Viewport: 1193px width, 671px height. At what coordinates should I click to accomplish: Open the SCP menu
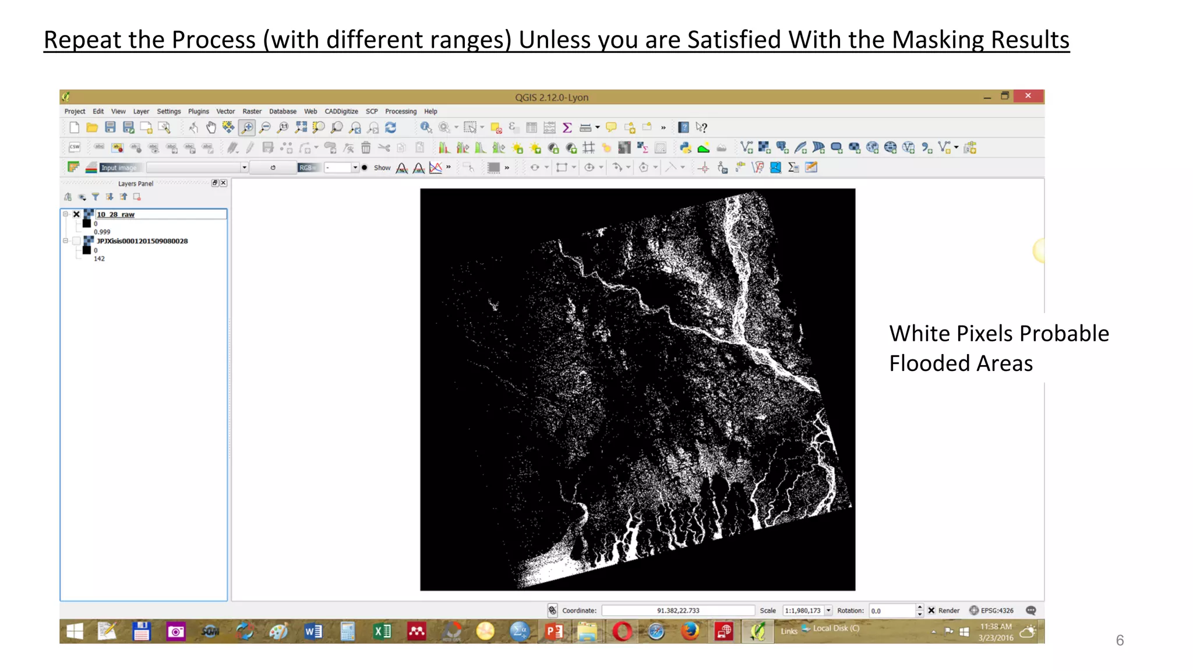pyautogui.click(x=372, y=111)
